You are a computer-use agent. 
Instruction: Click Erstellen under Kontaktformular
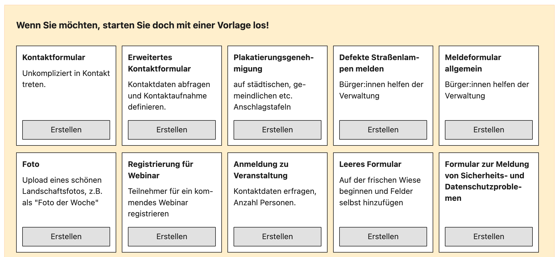click(66, 130)
